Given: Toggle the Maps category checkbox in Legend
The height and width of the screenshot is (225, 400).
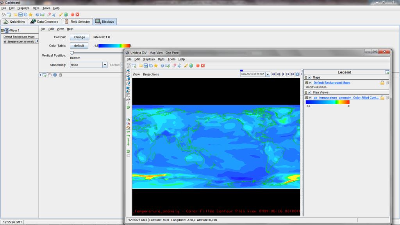Looking at the screenshot, I should tap(310, 77).
